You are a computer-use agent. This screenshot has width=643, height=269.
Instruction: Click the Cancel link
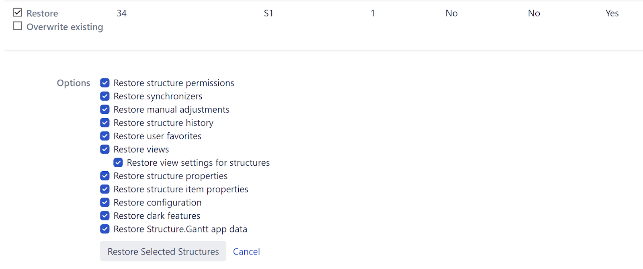[246, 252]
